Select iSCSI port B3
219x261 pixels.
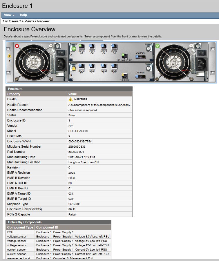point(104,67)
